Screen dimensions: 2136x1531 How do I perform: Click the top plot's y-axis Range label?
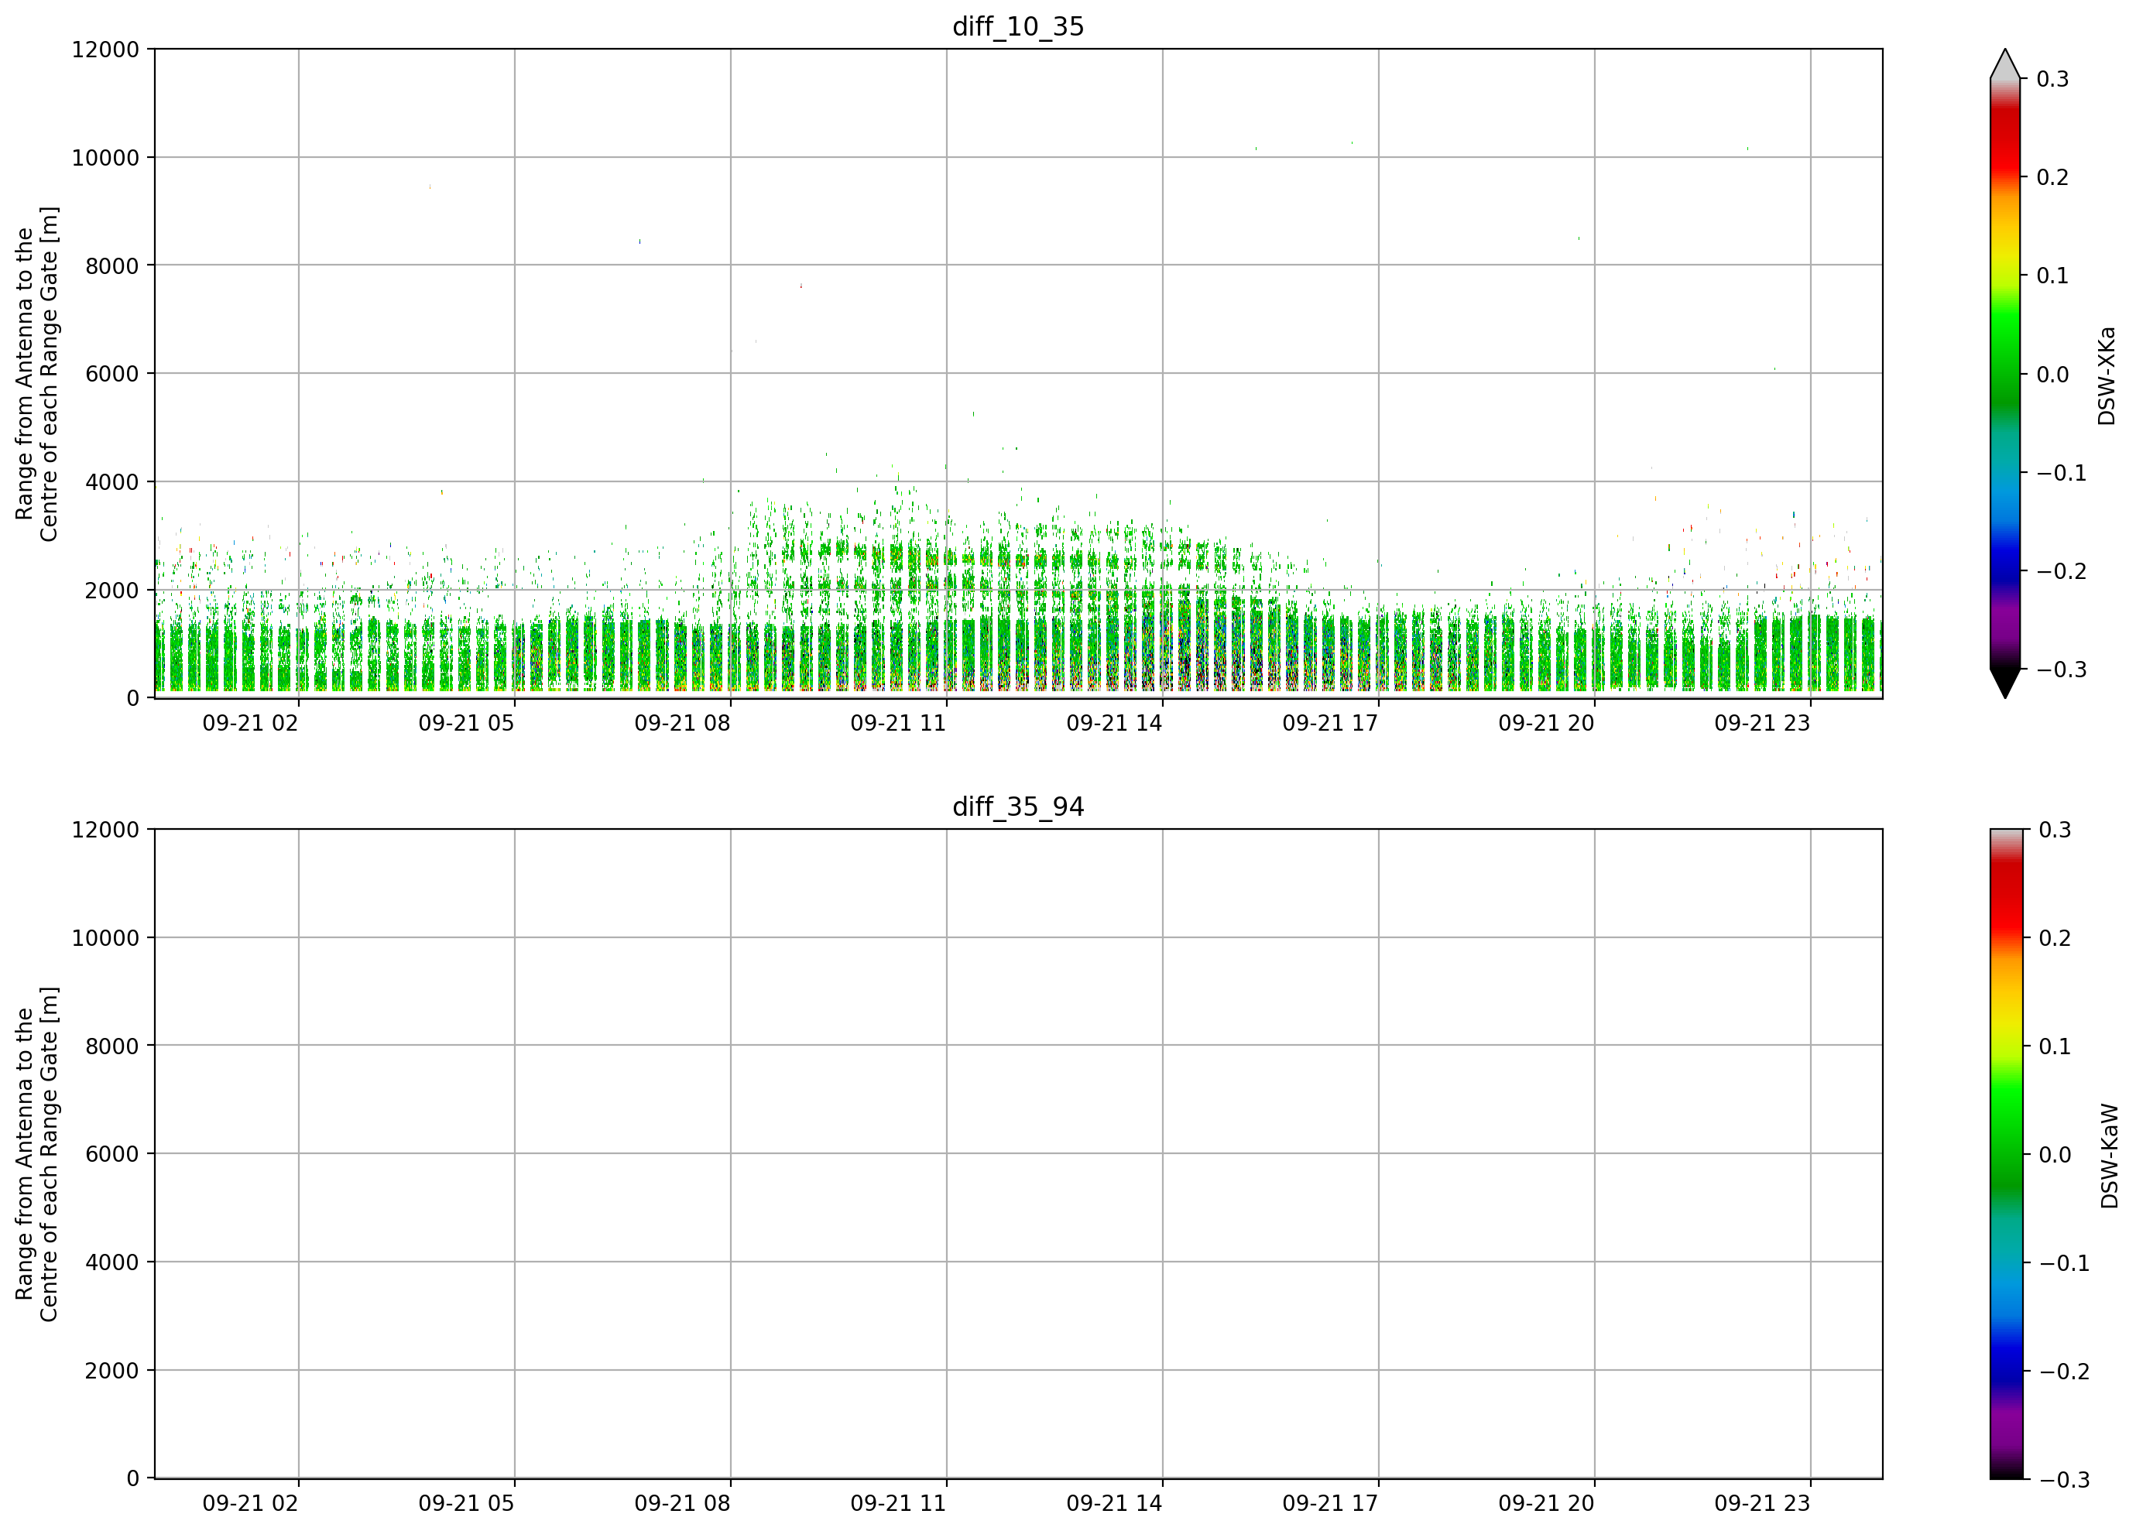(x=36, y=374)
